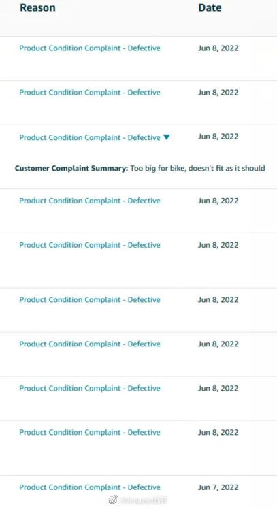
Task: Collapse the expanded complaint's teal triangle arrow
Action: click(167, 137)
